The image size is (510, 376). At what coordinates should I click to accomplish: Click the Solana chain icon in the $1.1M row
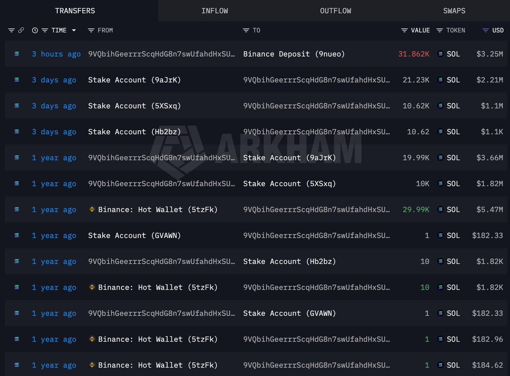pos(17,106)
